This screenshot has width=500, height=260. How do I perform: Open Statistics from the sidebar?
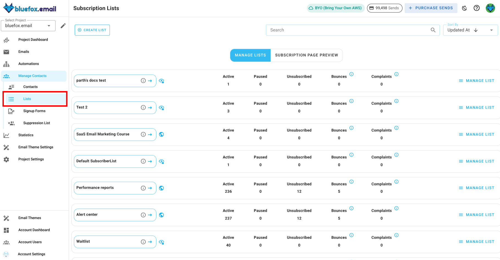(26, 135)
